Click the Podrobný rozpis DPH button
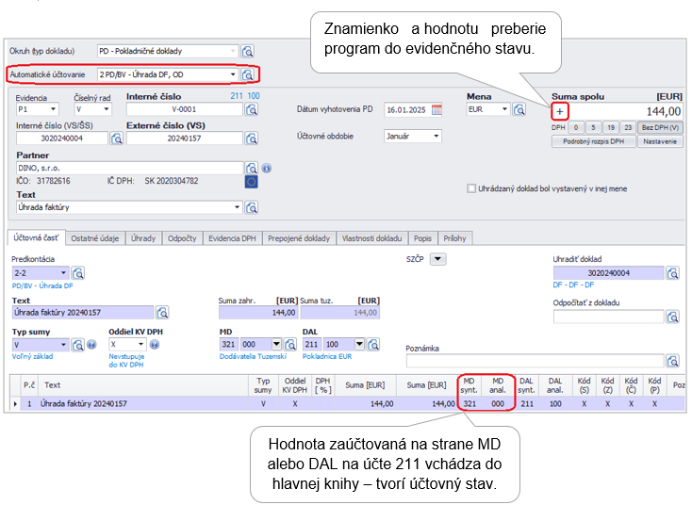Image resolution: width=692 pixels, height=505 pixels. (593, 141)
